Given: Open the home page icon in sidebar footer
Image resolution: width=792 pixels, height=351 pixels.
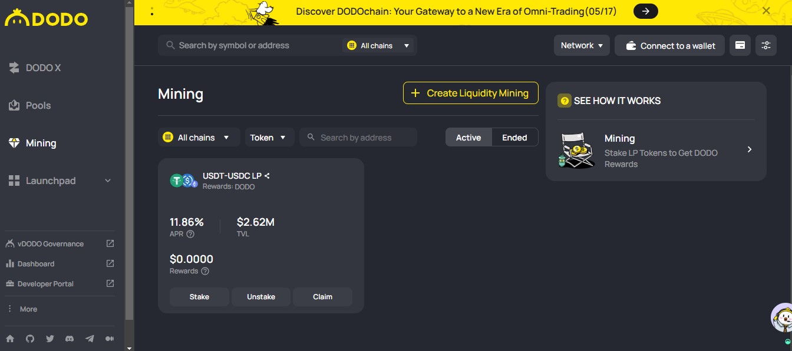Looking at the screenshot, I should click(10, 339).
